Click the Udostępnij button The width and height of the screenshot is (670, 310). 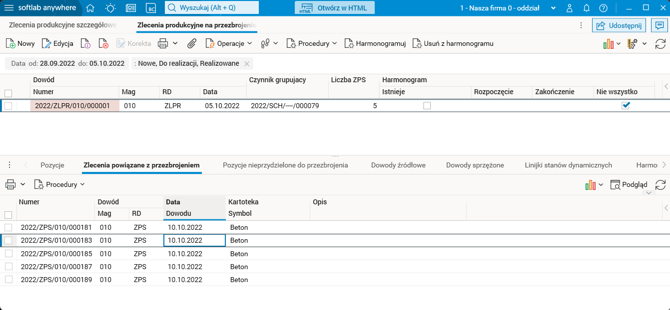620,25
